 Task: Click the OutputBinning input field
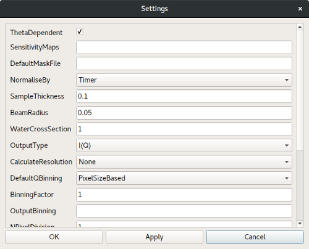[x=184, y=211]
